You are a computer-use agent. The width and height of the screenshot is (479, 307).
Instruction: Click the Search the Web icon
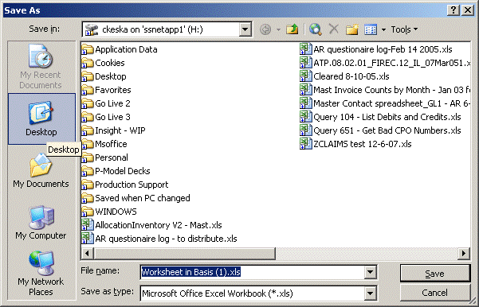coord(316,29)
